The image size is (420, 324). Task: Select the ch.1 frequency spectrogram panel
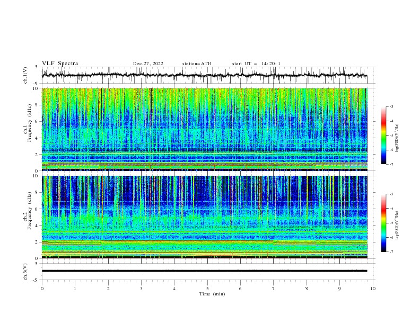pyautogui.click(x=205, y=129)
